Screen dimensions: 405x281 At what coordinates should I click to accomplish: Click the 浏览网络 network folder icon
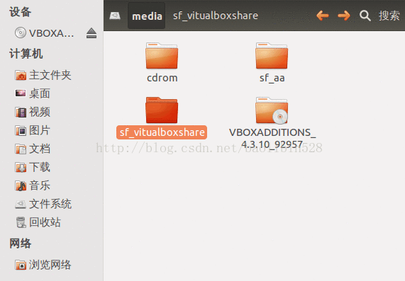(x=21, y=265)
